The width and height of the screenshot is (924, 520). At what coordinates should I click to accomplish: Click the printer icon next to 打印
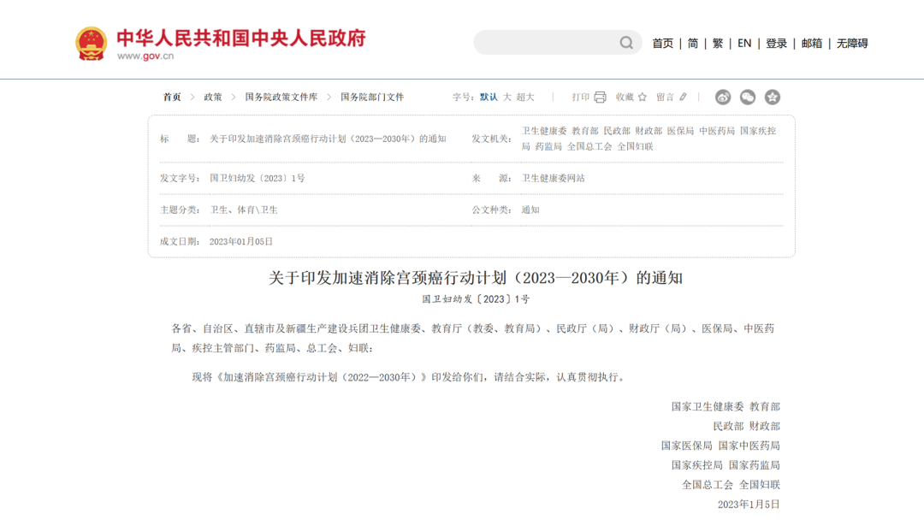point(600,97)
